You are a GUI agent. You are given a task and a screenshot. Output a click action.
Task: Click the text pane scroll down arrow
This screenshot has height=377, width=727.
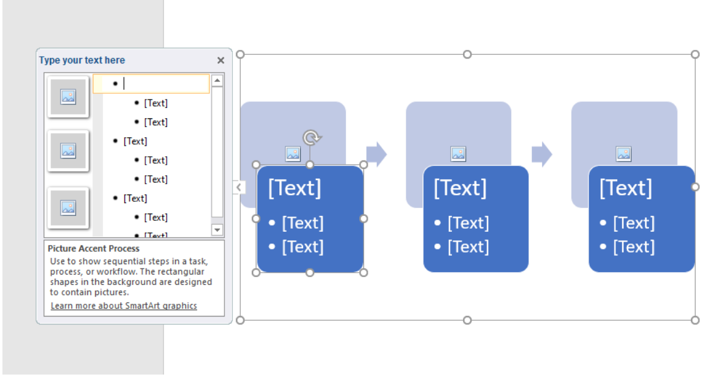tap(217, 229)
